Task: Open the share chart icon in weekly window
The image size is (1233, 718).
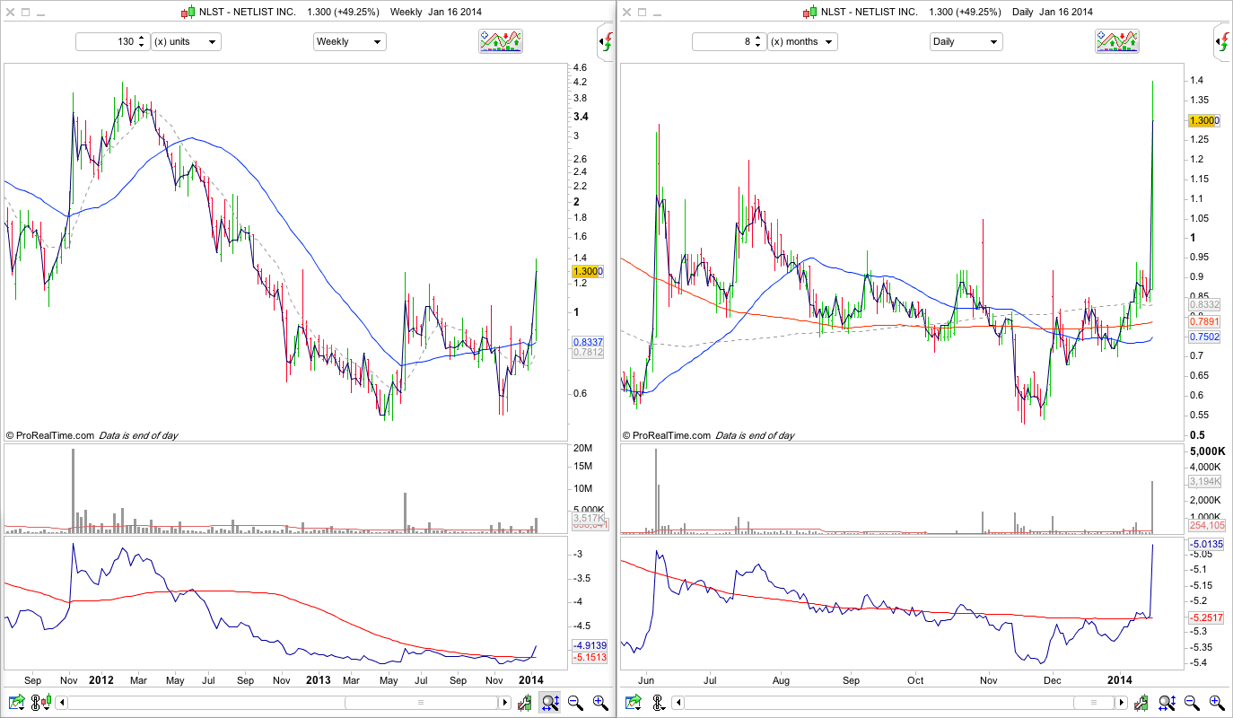Action: tap(16, 703)
